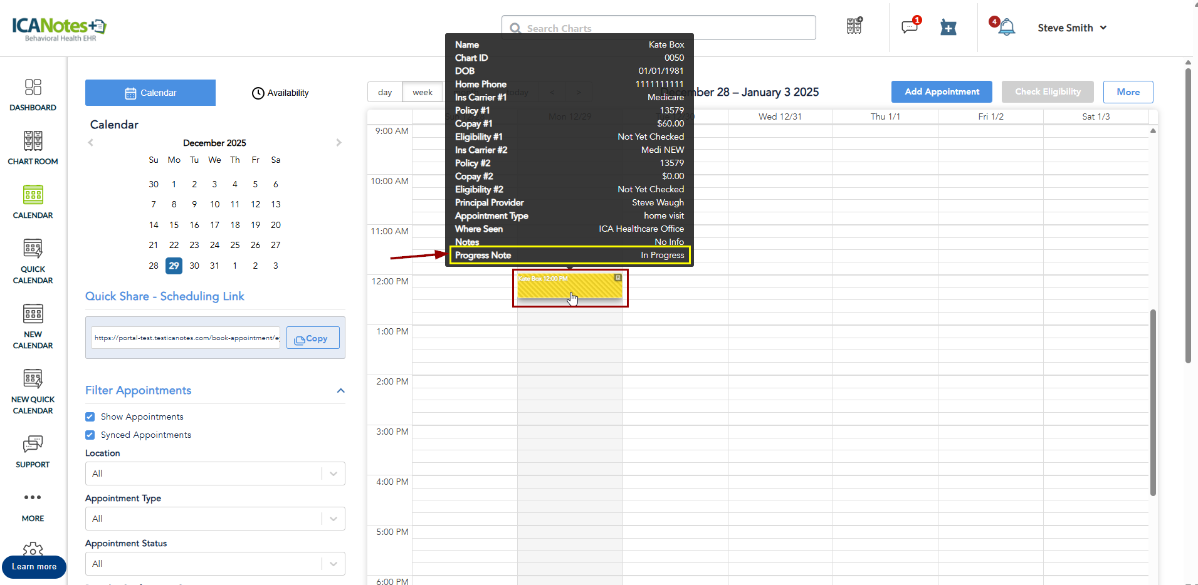Open the Appointment Type dropdown
This screenshot has width=1198, height=585.
[214, 519]
